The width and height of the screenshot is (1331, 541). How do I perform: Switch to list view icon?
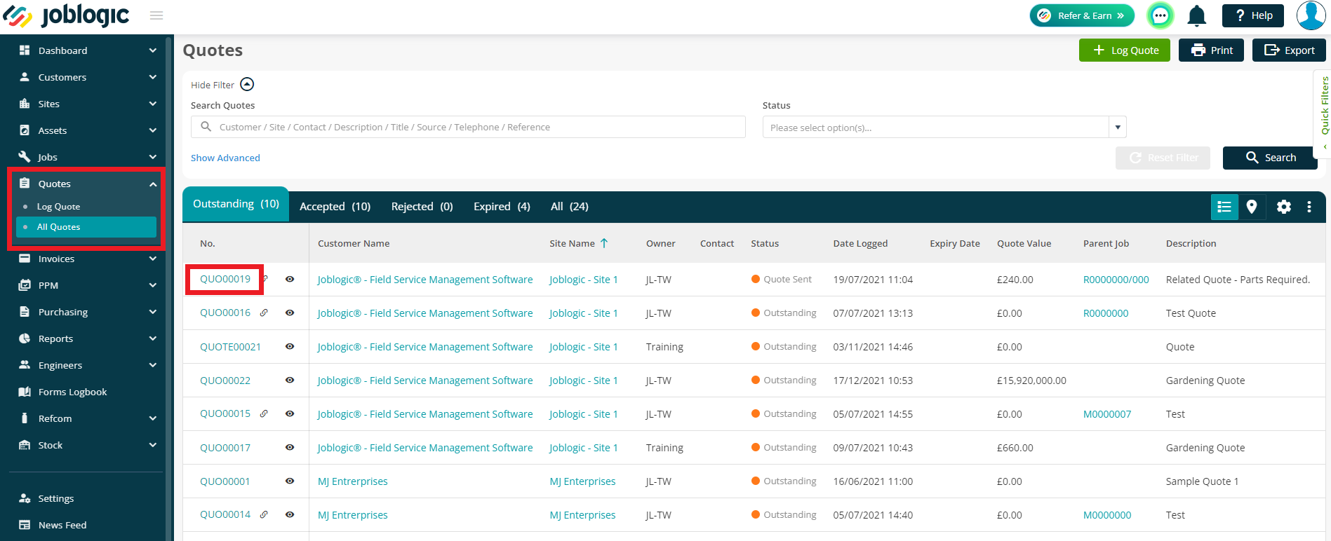pos(1224,207)
